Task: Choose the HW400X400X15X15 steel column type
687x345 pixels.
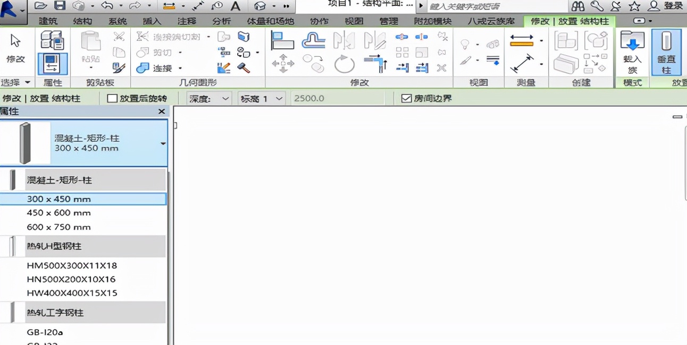Action: coord(72,293)
